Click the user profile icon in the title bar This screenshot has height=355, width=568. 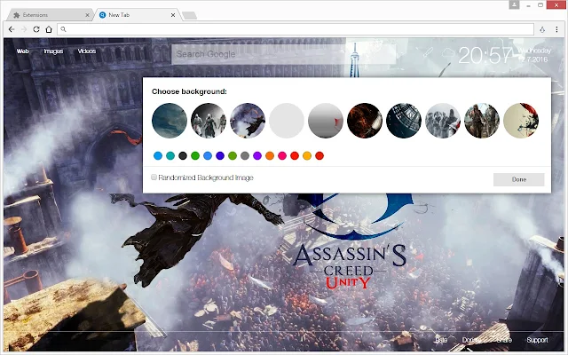[x=514, y=4]
